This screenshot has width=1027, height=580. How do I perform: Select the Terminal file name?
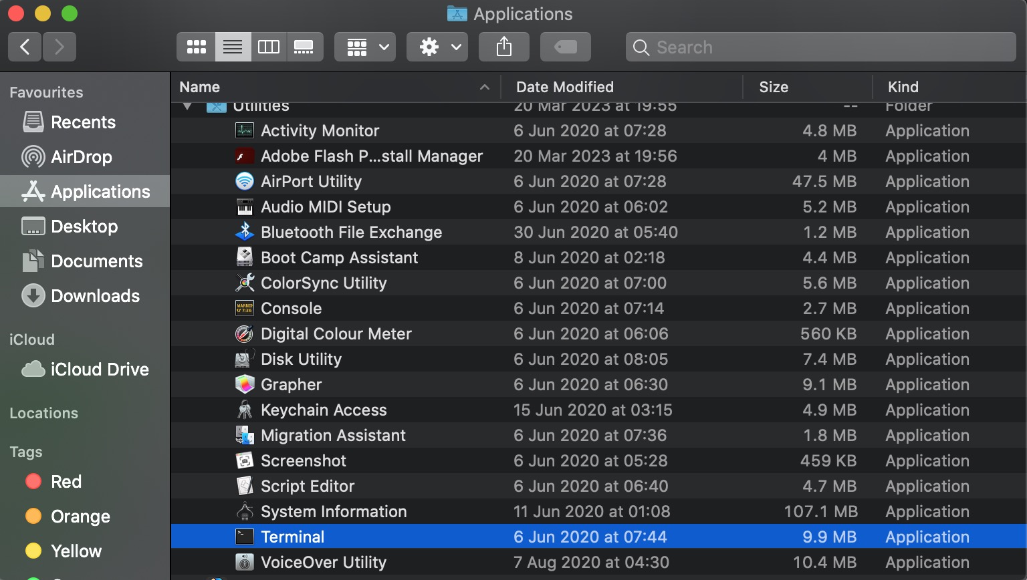292,537
